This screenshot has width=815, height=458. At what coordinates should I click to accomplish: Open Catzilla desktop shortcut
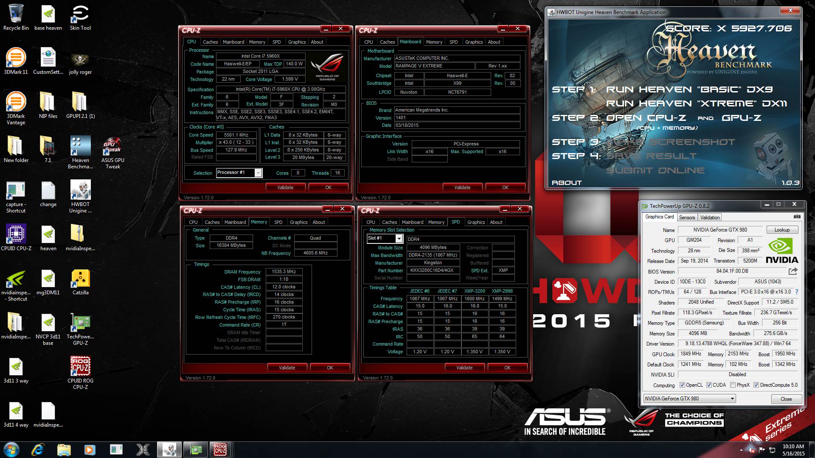click(x=80, y=282)
